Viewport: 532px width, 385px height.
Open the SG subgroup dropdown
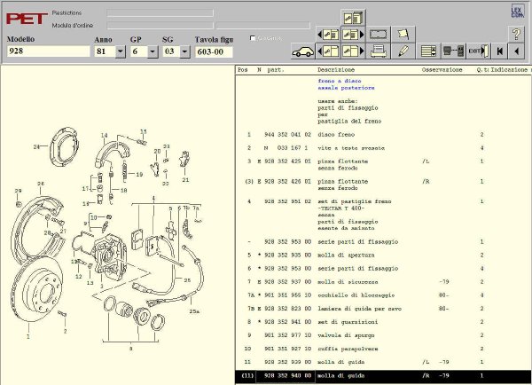pos(184,51)
